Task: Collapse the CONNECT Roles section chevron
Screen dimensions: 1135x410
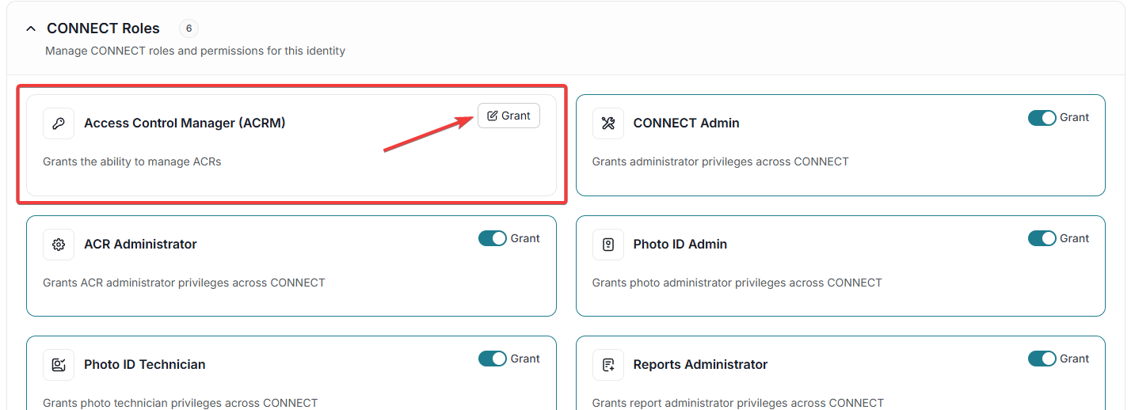Action: tap(31, 28)
